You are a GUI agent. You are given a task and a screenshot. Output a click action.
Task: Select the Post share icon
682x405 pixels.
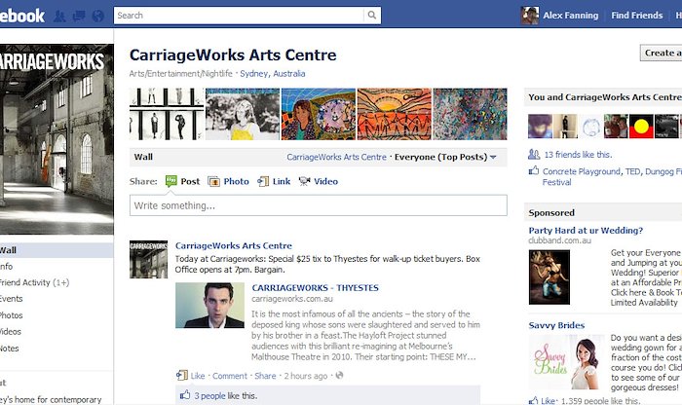pos(171,181)
